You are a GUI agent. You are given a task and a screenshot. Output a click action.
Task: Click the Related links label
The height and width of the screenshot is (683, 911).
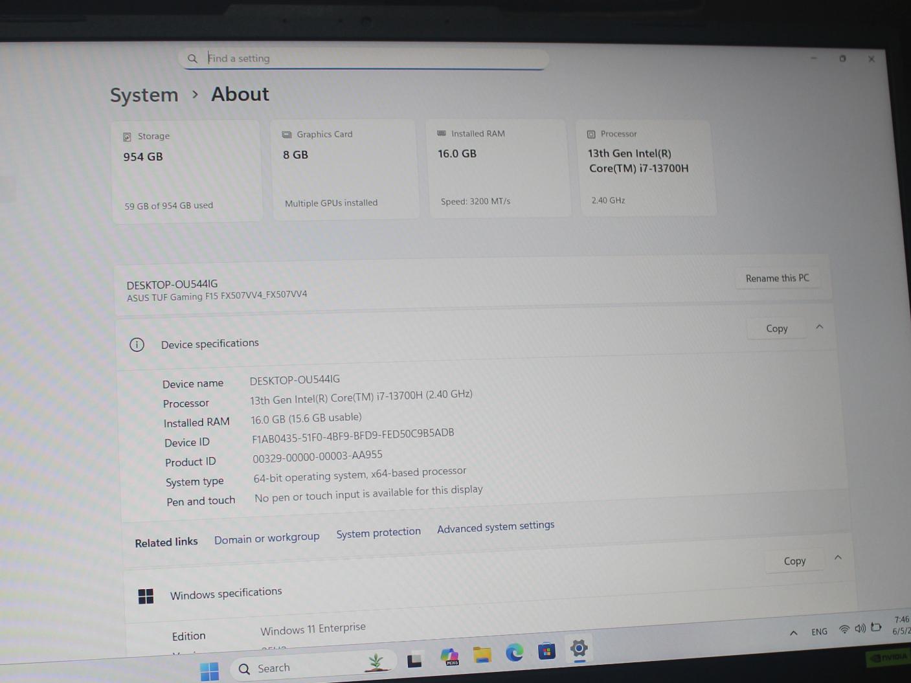166,543
